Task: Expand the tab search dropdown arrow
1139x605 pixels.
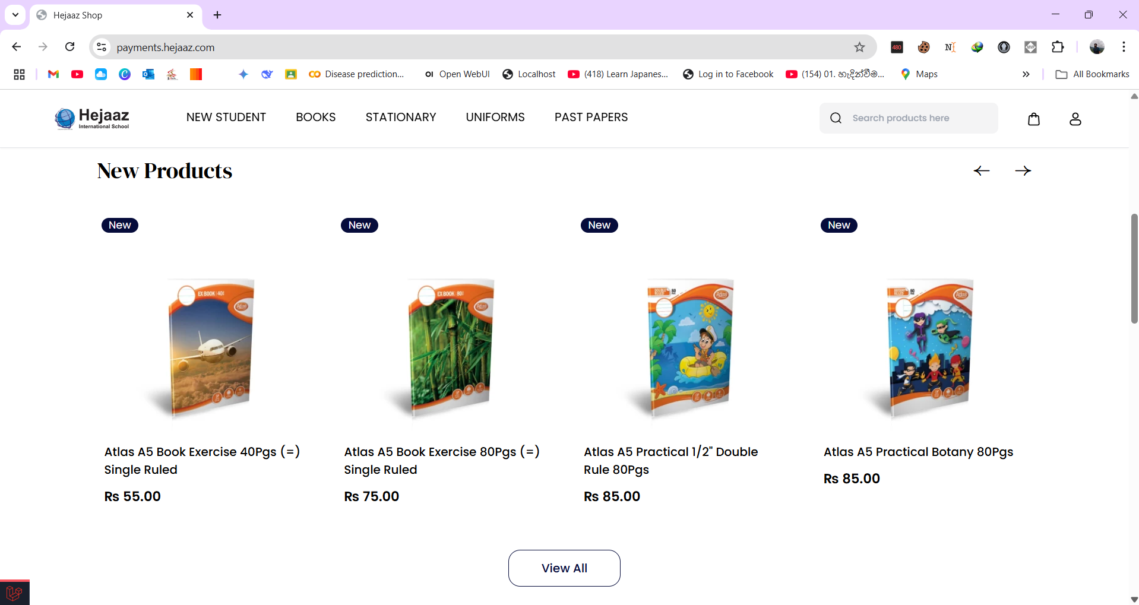Action: [15, 15]
